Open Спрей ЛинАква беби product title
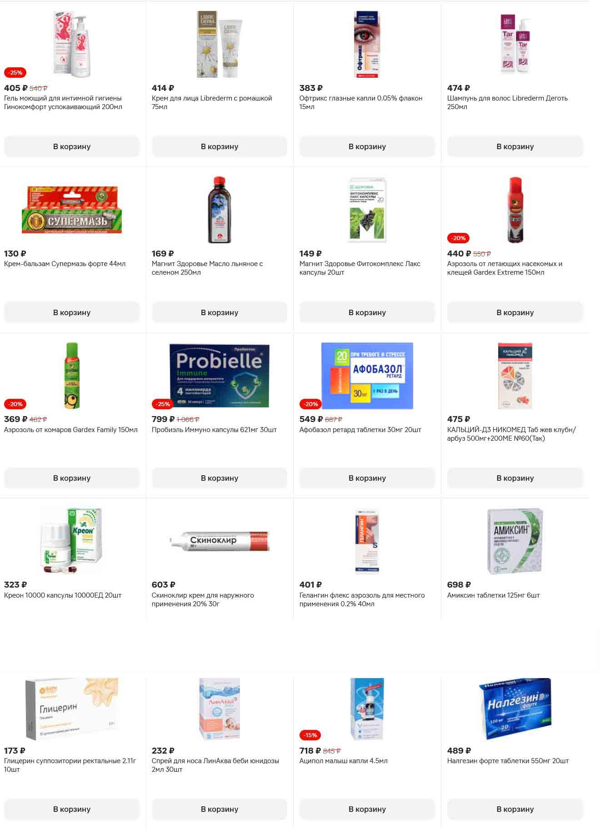Image resolution: width=600 pixels, height=835 pixels. click(x=215, y=765)
